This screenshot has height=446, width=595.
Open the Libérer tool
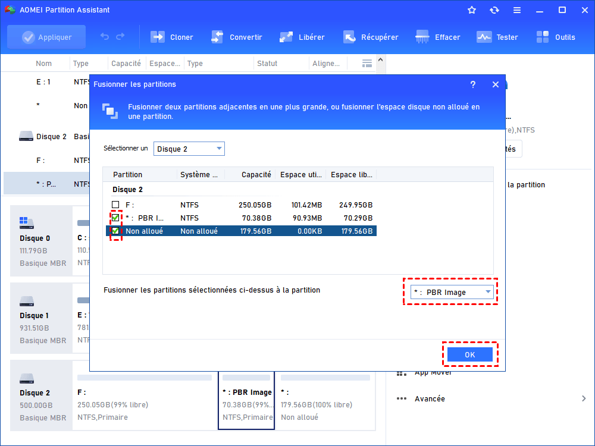point(302,37)
